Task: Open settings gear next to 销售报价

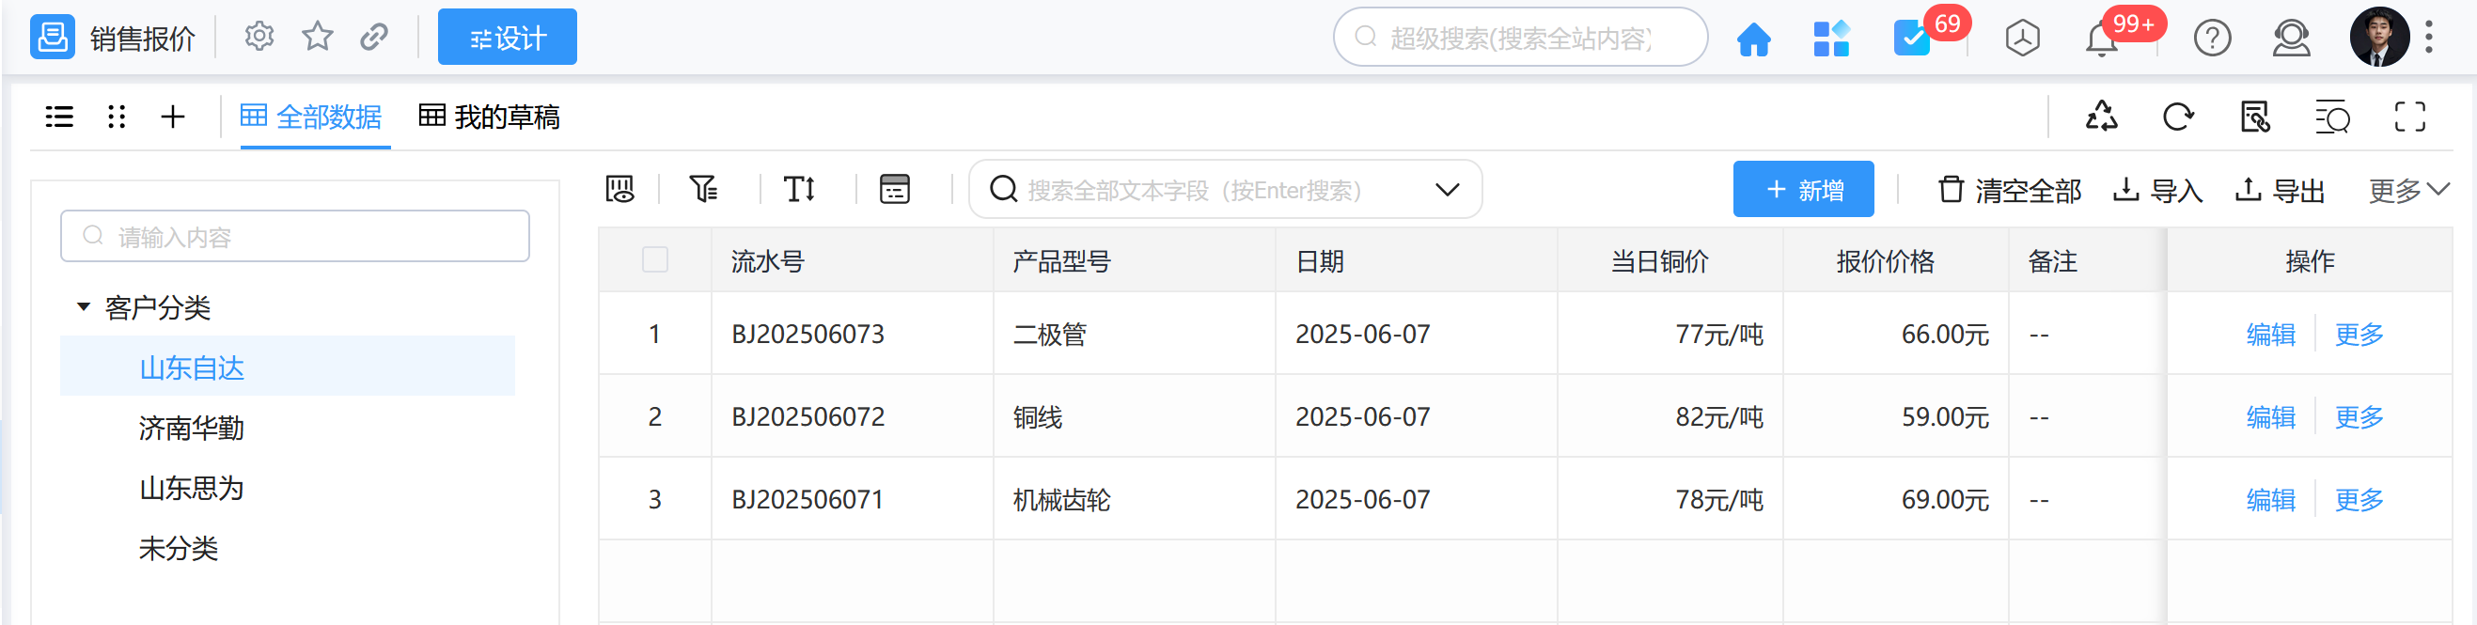Action: (259, 38)
